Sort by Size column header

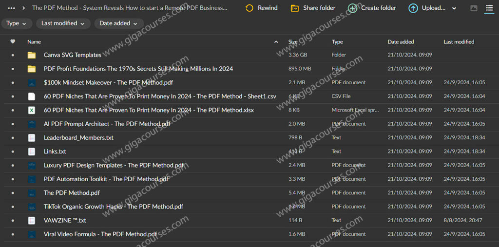(x=293, y=42)
